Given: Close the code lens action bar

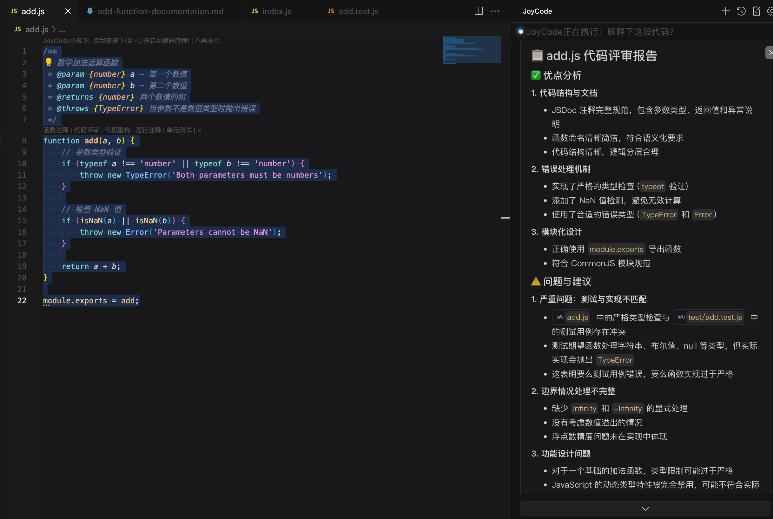Looking at the screenshot, I should click(199, 130).
